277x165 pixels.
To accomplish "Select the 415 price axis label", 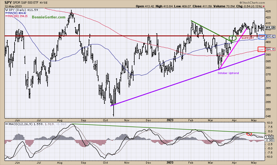I will click(x=268, y=23).
